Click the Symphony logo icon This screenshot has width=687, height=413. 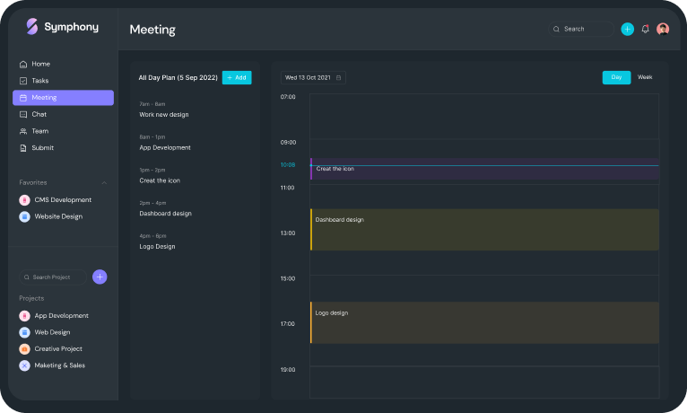coord(32,27)
